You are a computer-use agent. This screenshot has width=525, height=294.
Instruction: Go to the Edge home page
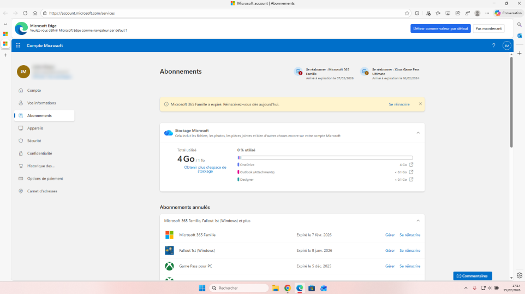pos(35,13)
